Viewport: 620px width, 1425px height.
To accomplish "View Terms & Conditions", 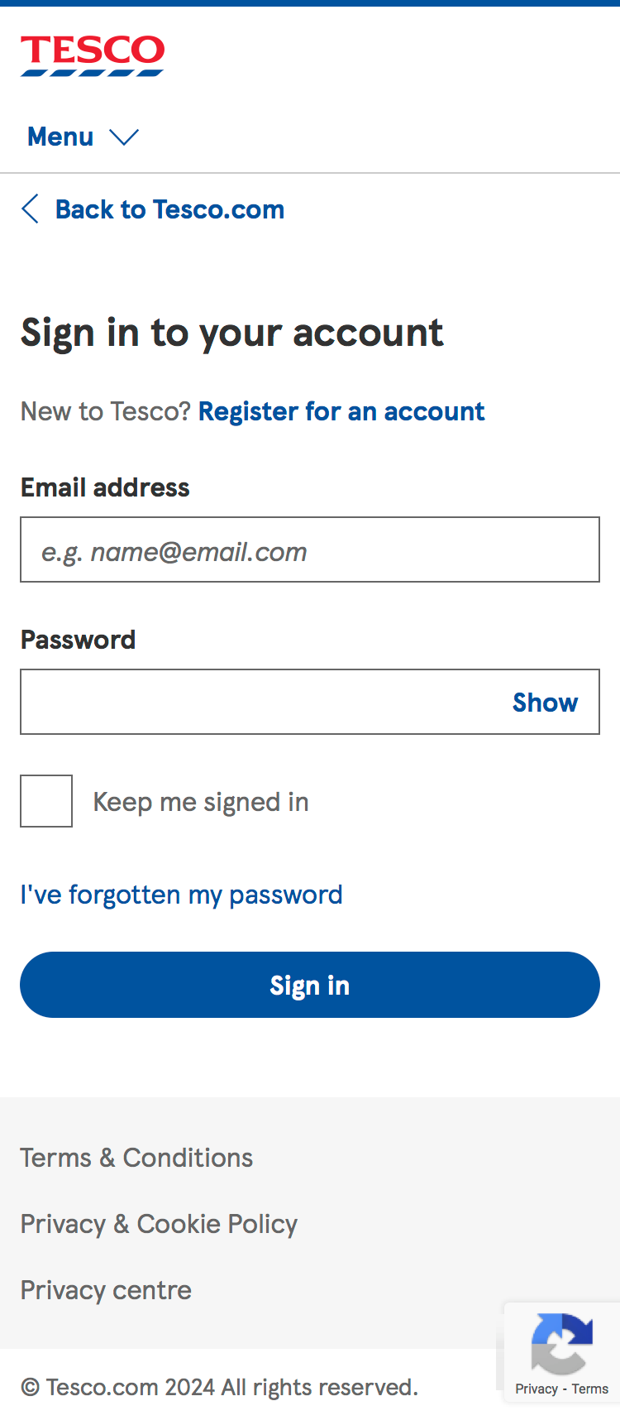I will click(x=136, y=1157).
